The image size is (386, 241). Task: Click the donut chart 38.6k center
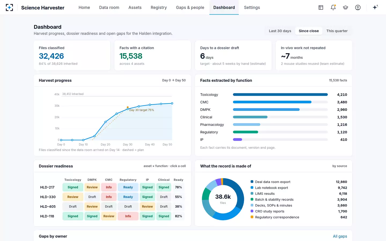pyautogui.click(x=223, y=199)
